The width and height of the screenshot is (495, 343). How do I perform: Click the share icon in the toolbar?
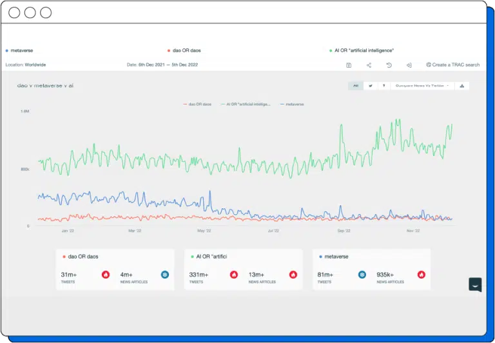(369, 65)
